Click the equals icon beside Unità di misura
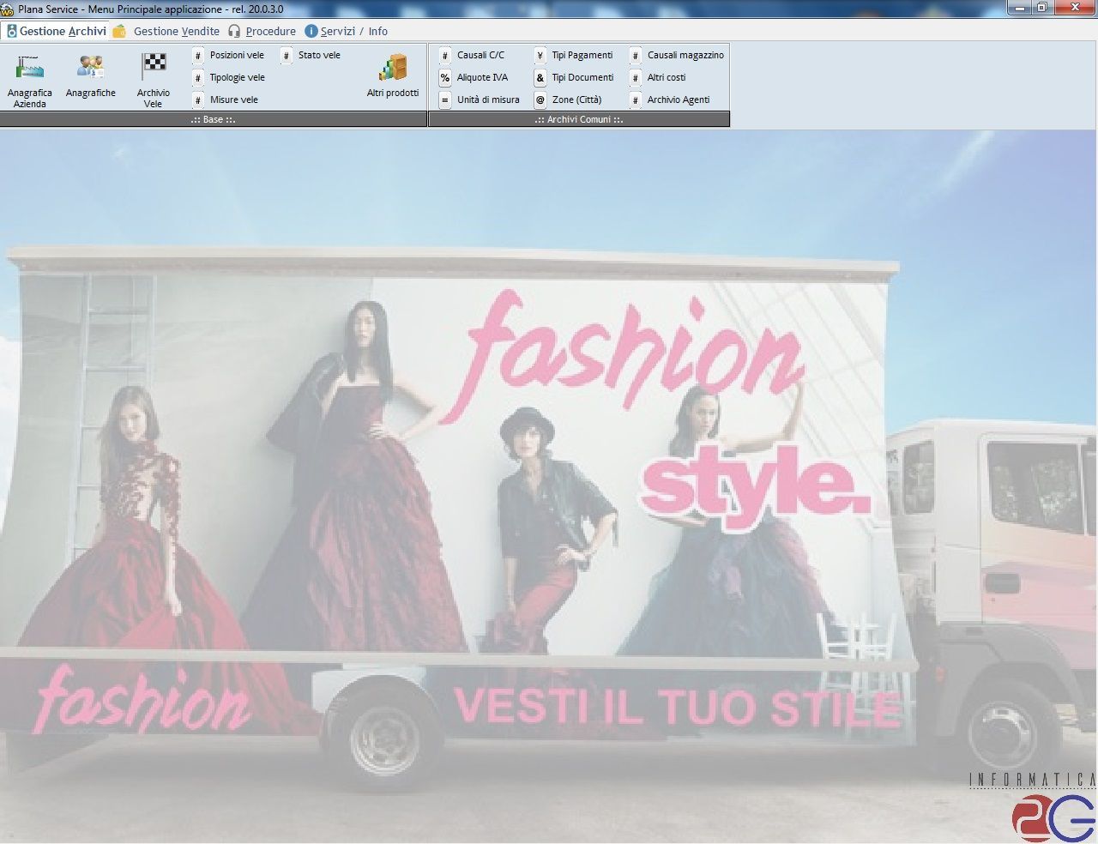 pos(444,99)
